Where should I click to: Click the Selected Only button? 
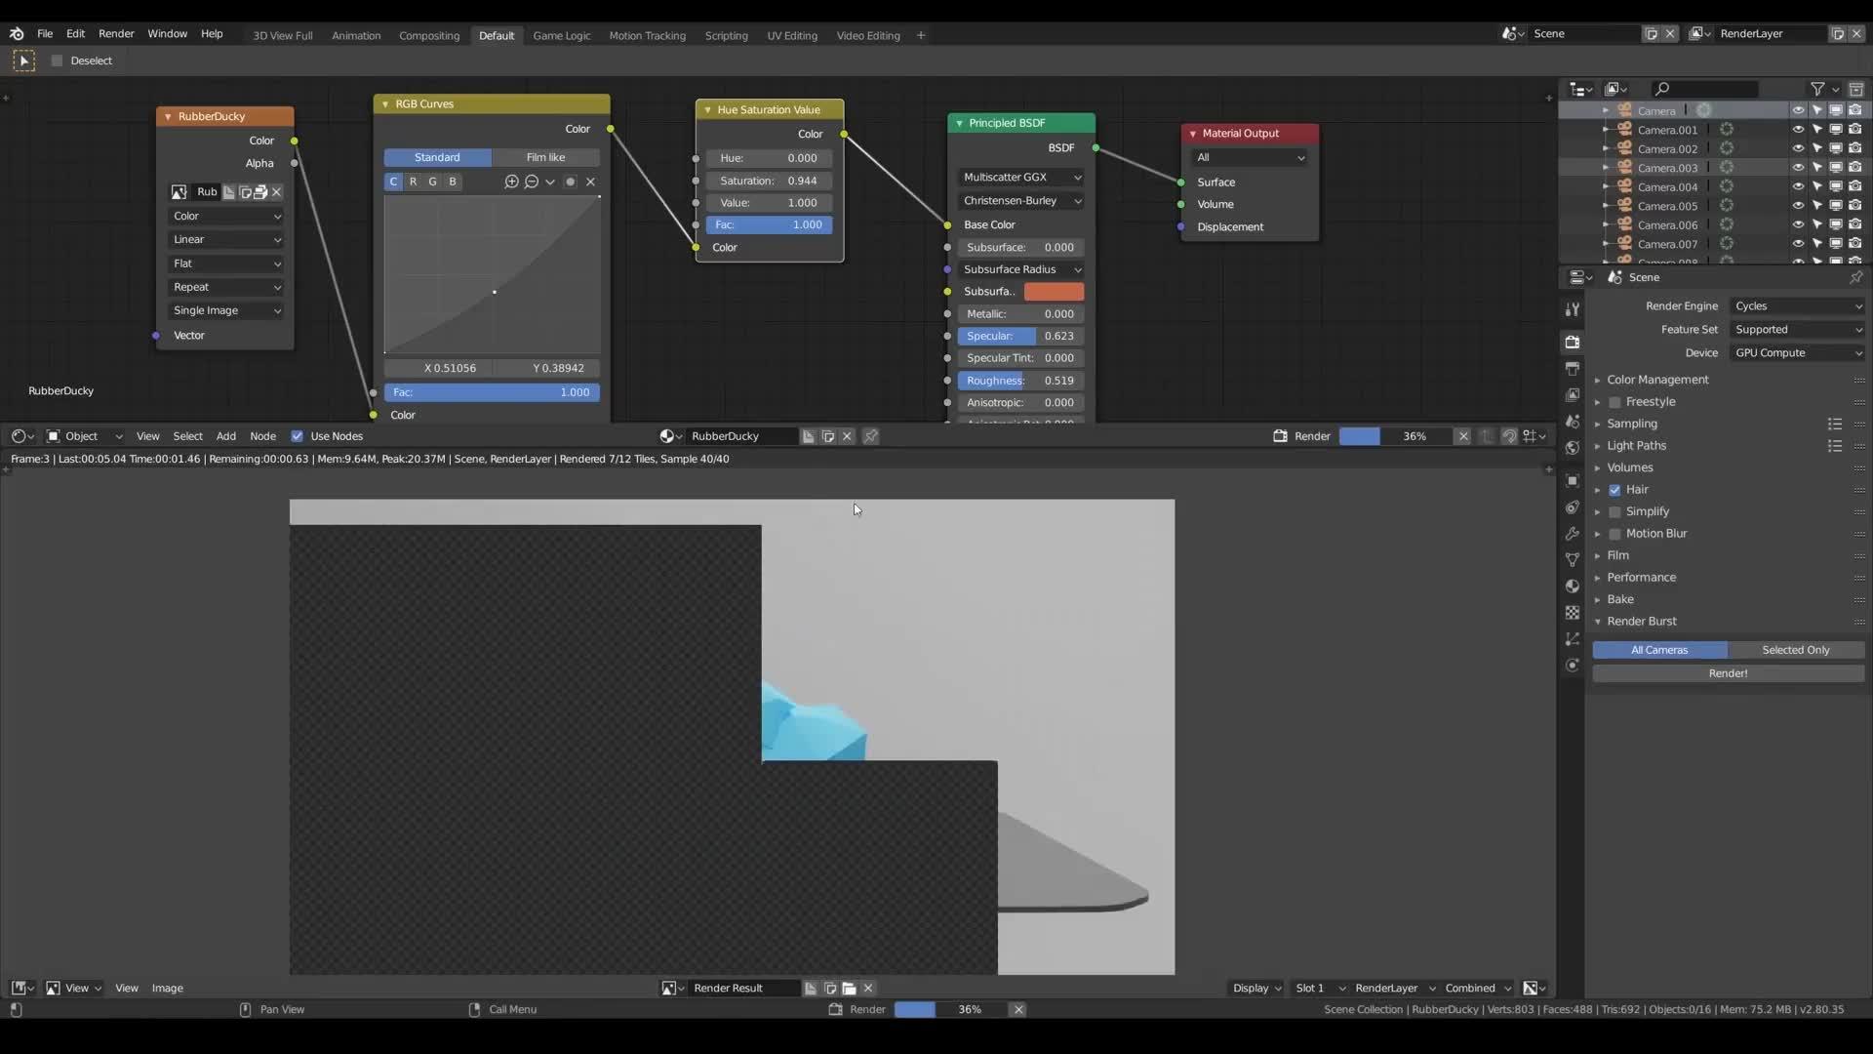point(1796,649)
